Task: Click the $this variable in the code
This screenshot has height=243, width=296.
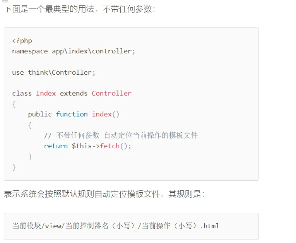Action: [82, 146]
